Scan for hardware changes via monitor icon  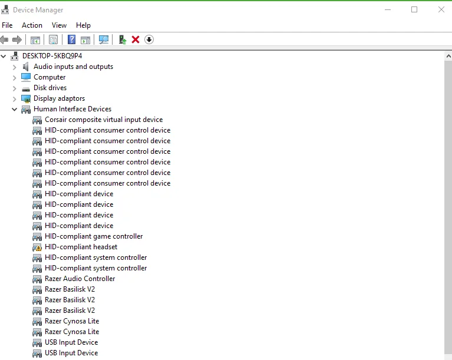(x=104, y=39)
